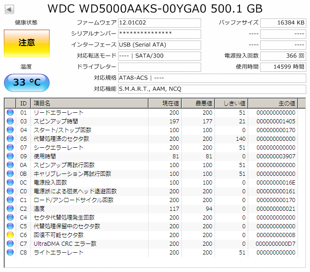Click the 33 °C temperature button
Screen dimensions: 310x272
pyautogui.click(x=27, y=83)
